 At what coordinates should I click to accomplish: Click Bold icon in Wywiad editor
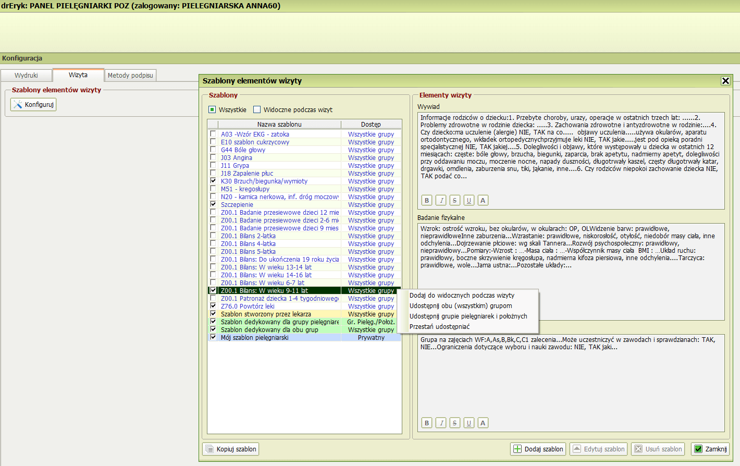coord(427,200)
